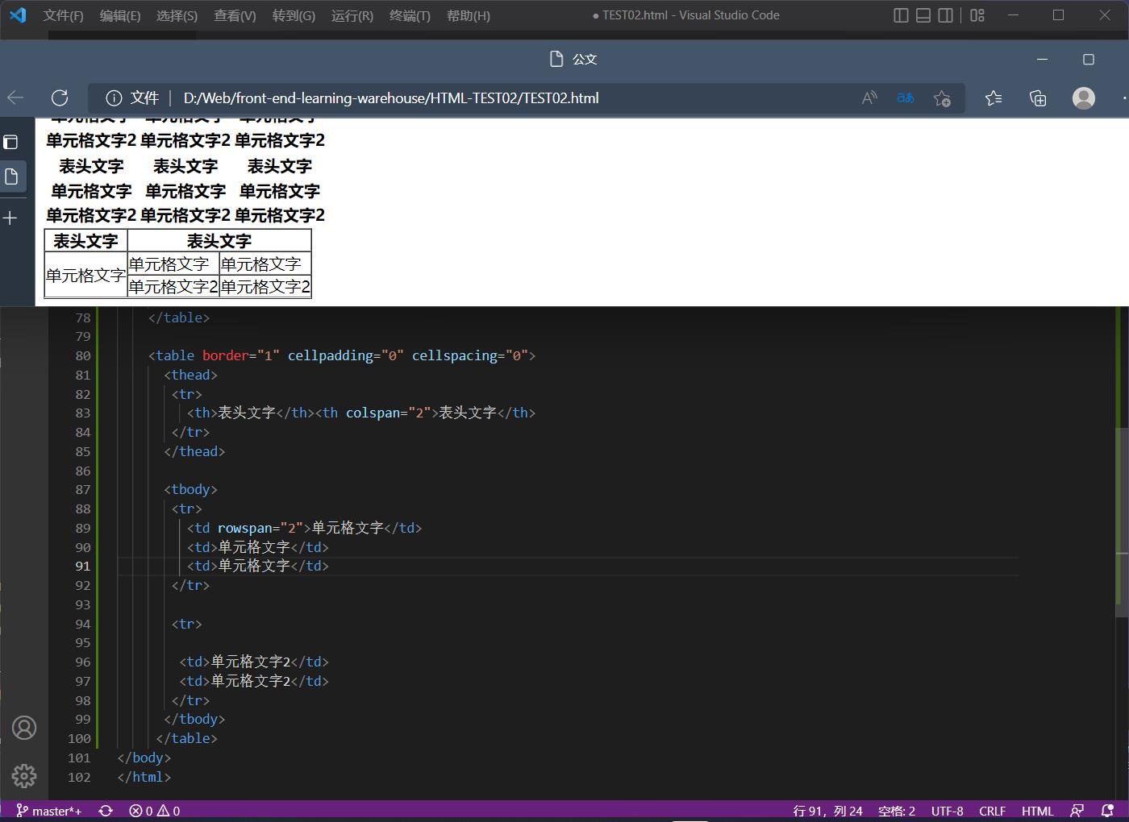Change line endings via CRLF selector

993,811
